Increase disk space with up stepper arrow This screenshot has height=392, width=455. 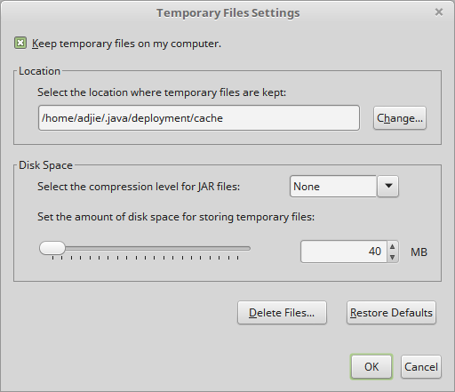pyautogui.click(x=393, y=246)
